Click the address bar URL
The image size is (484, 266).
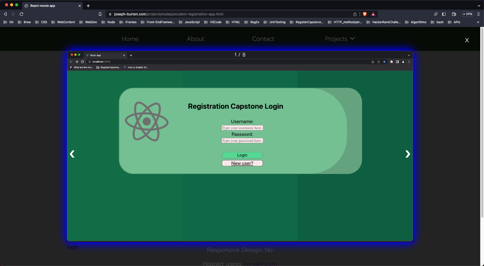click(x=169, y=14)
